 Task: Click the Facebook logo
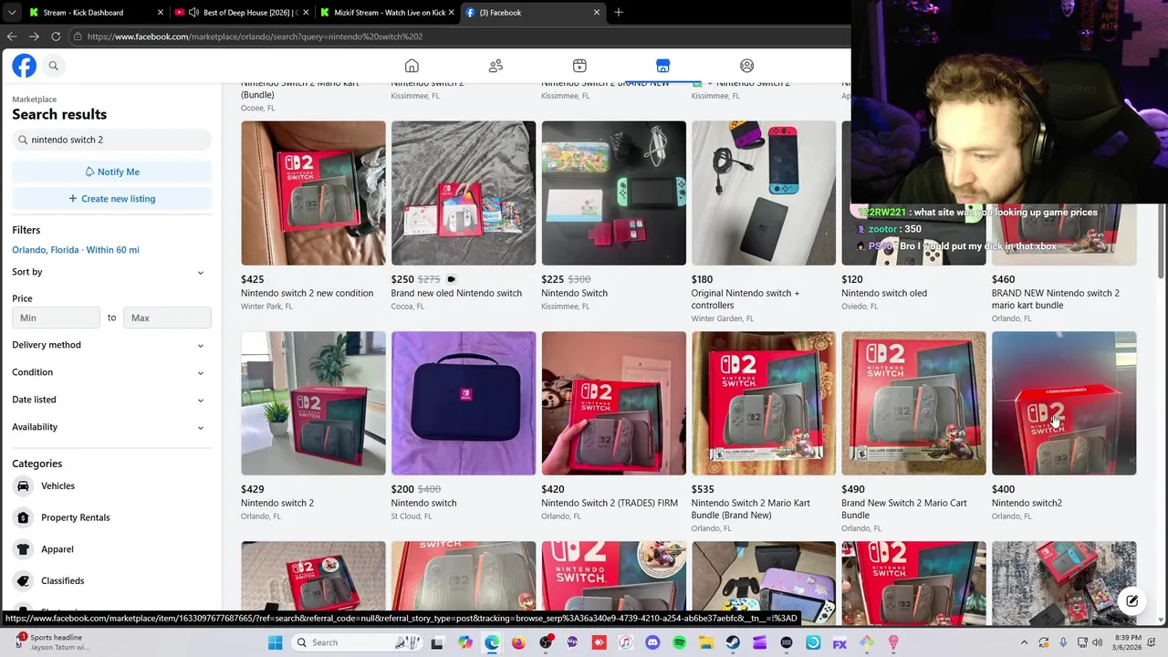(25, 66)
